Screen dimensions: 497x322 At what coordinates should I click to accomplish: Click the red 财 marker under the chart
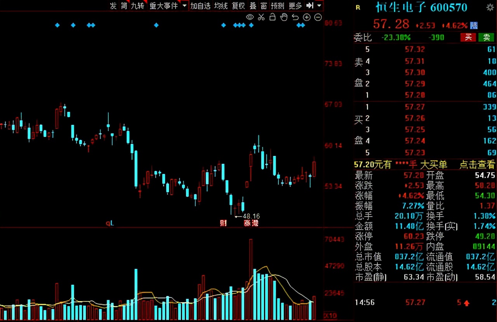[223, 223]
